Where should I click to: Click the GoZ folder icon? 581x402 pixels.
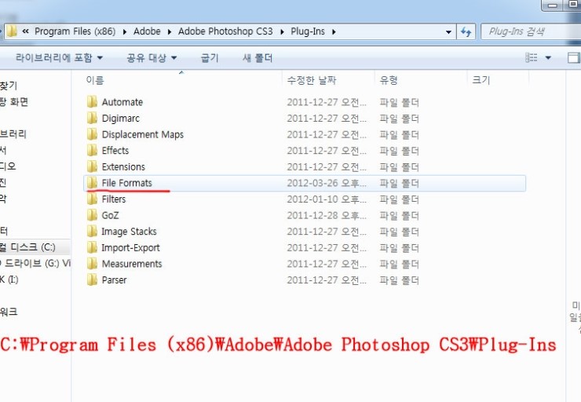92,215
